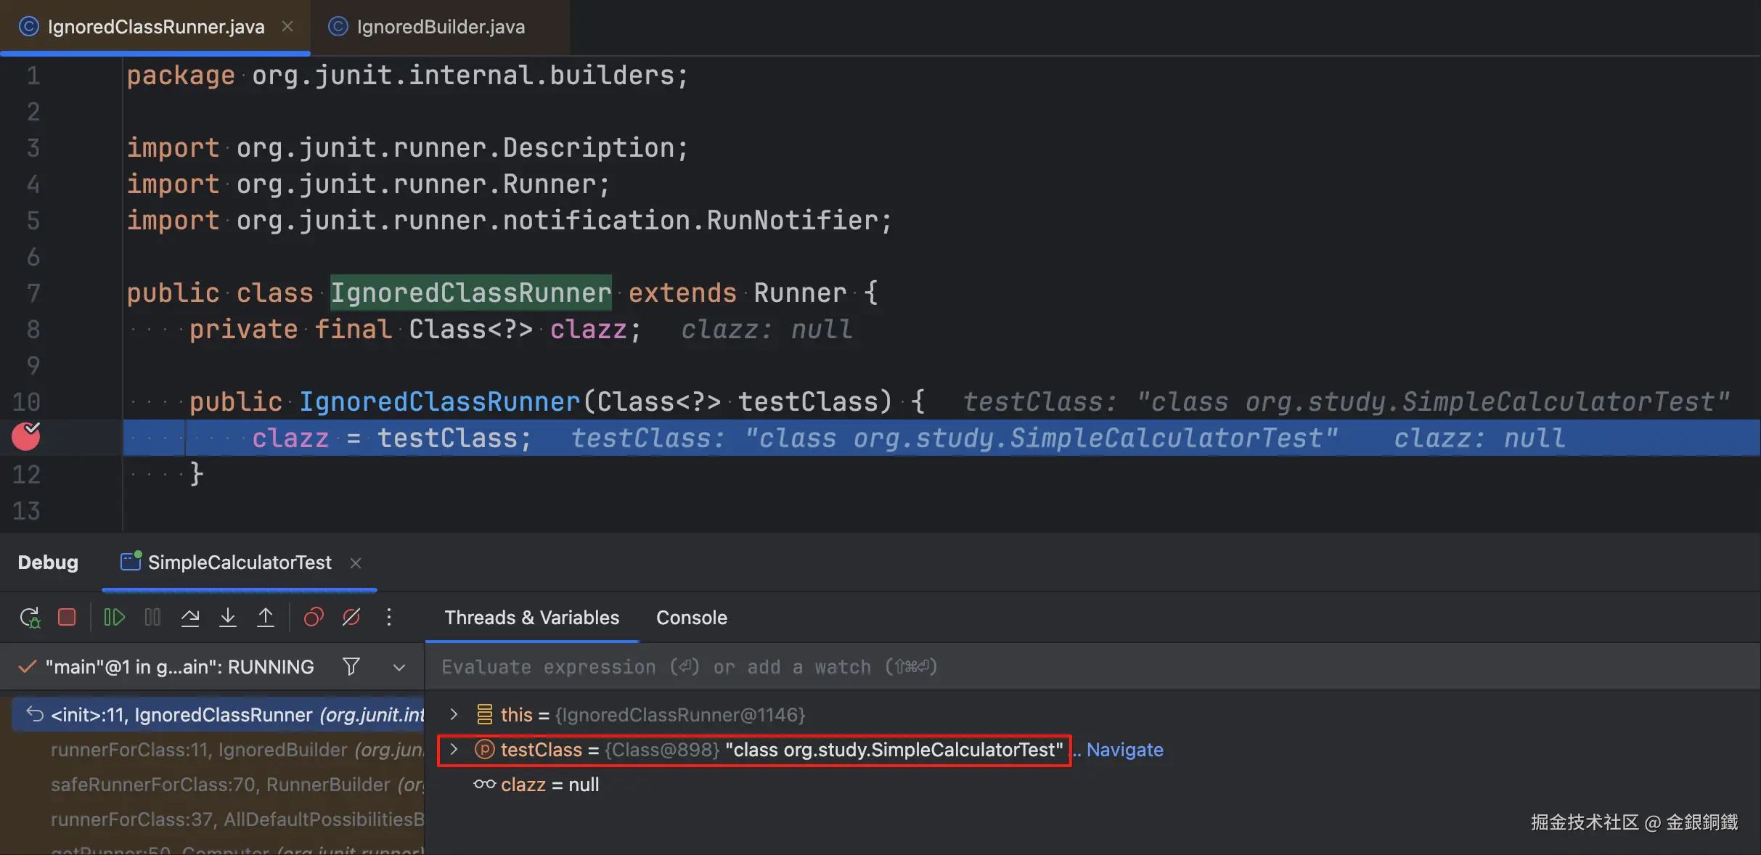Stop the debug session

click(x=67, y=618)
